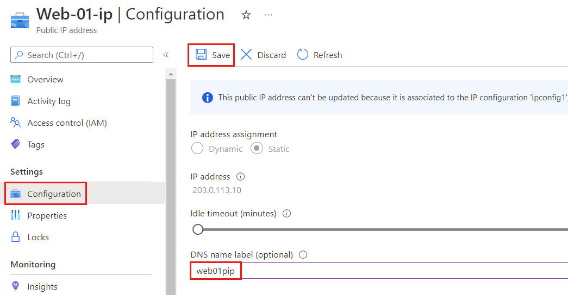Click the IP address info icon
The height and width of the screenshot is (295, 568).
[x=240, y=177]
